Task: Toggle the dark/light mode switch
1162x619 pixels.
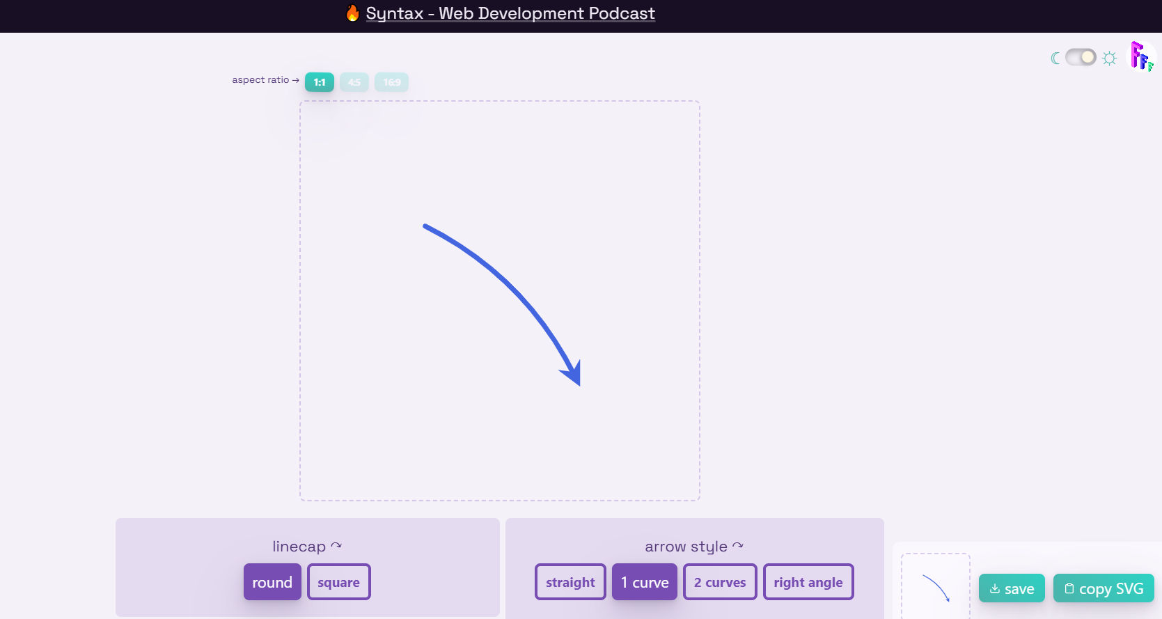Action: (x=1081, y=57)
